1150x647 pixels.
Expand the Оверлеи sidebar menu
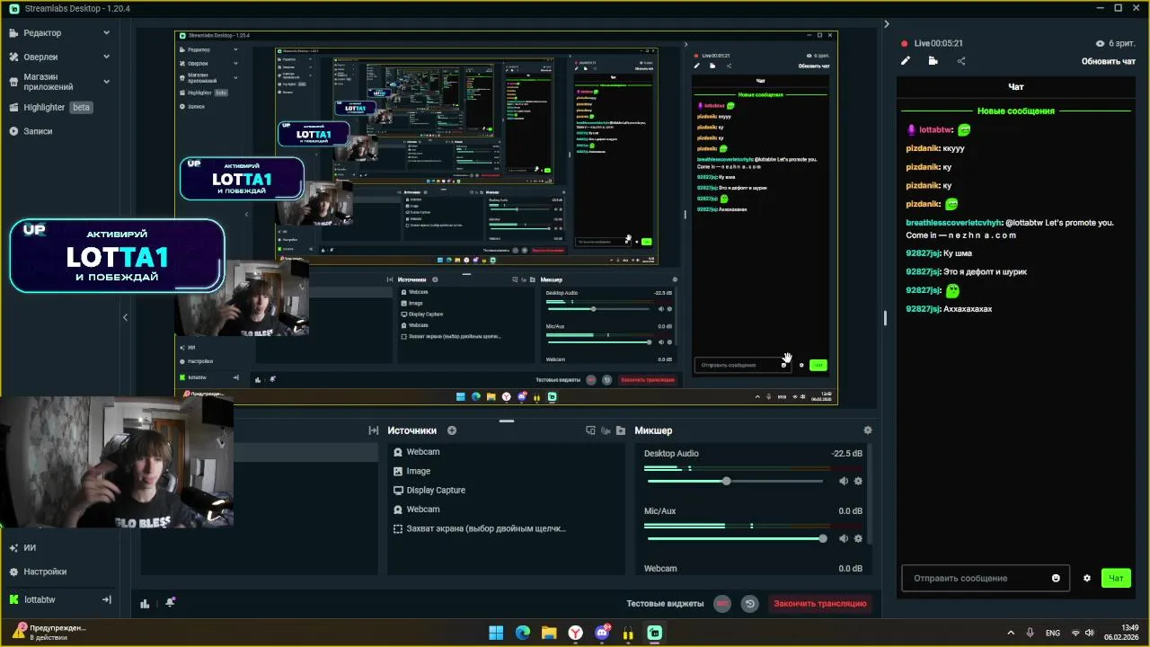[106, 57]
